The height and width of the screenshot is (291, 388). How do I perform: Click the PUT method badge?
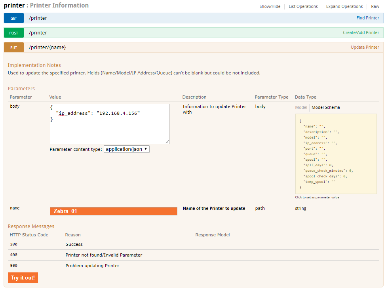14,48
